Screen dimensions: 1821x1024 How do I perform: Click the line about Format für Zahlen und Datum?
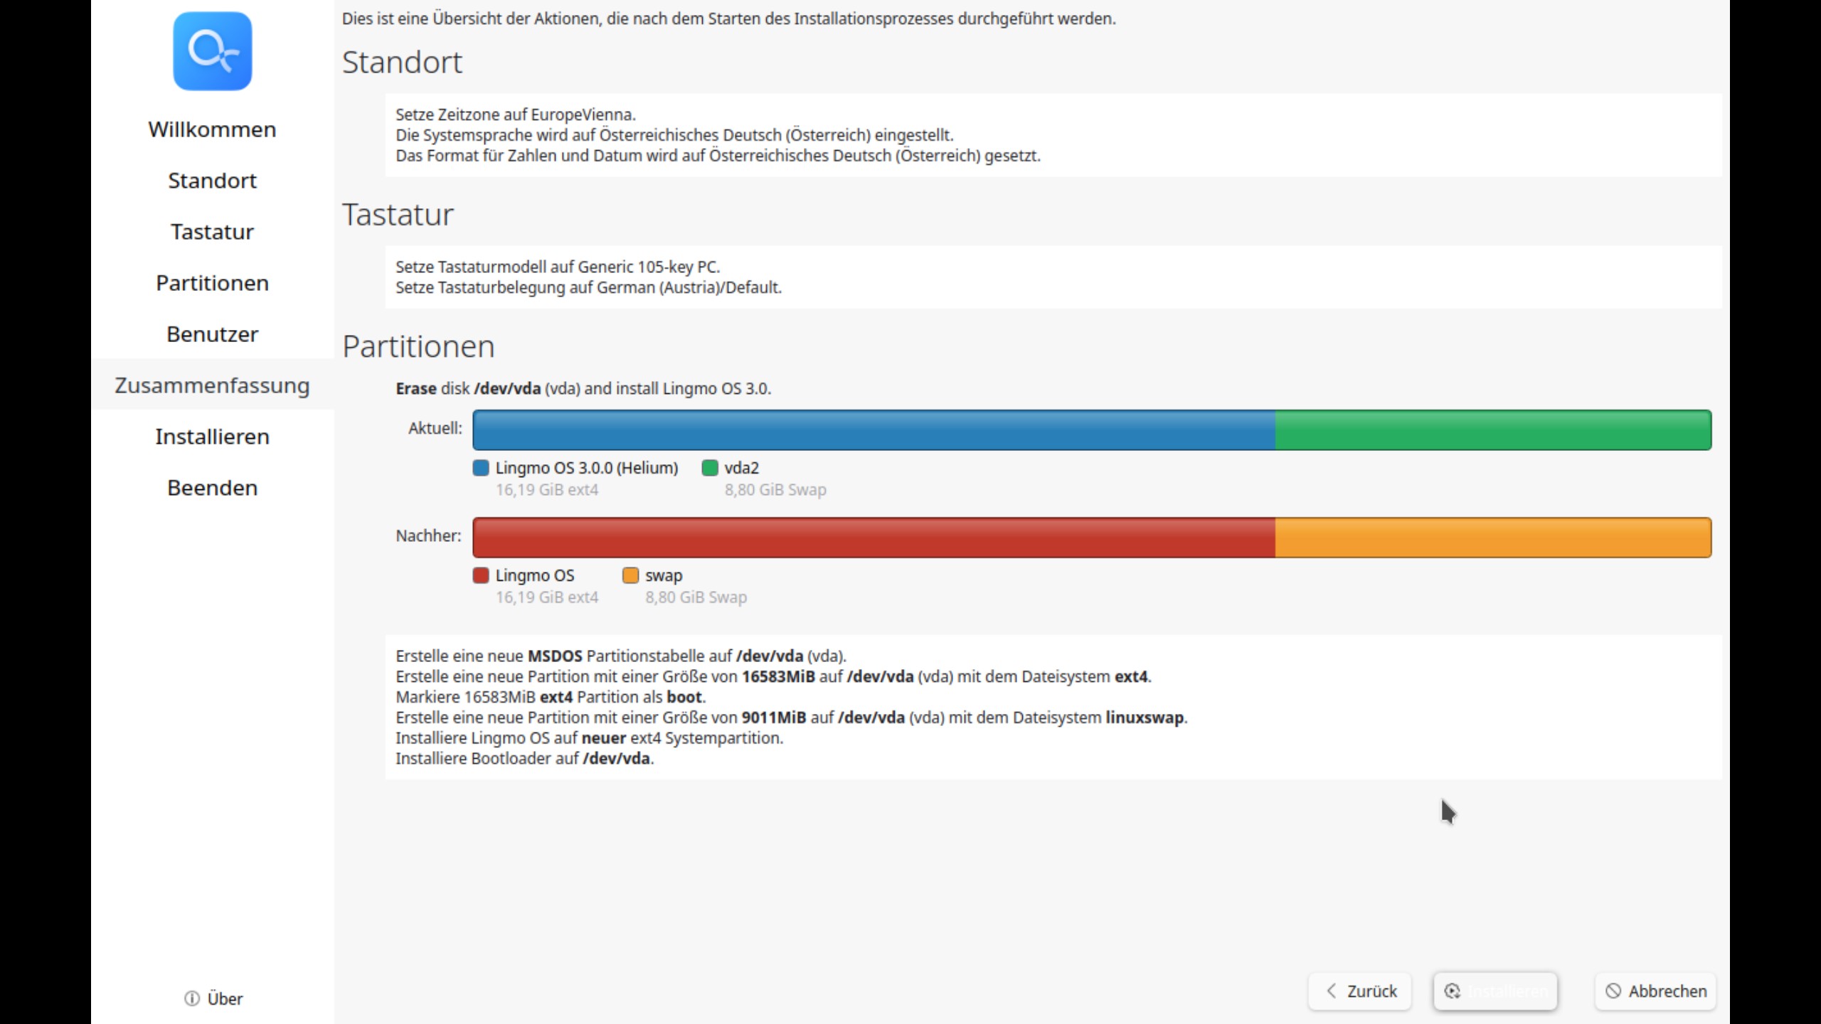pos(718,156)
